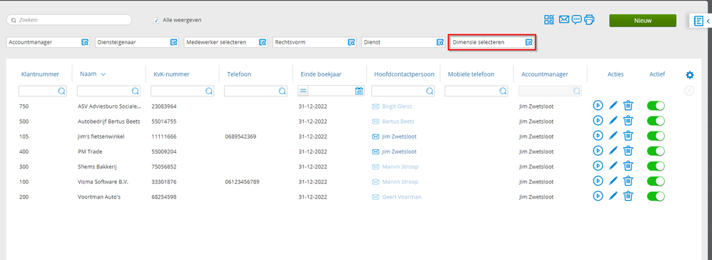Edit the ASV Adviesburo client
Image resolution: width=712 pixels, height=260 pixels.
[x=613, y=106]
